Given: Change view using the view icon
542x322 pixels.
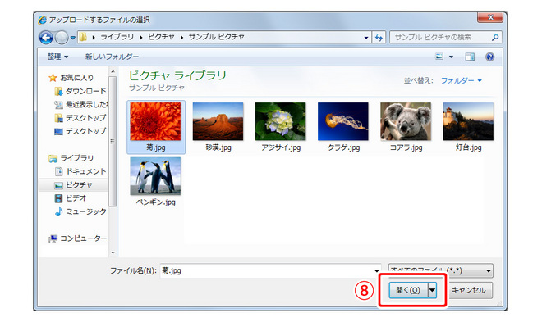Looking at the screenshot, I should 439,57.
